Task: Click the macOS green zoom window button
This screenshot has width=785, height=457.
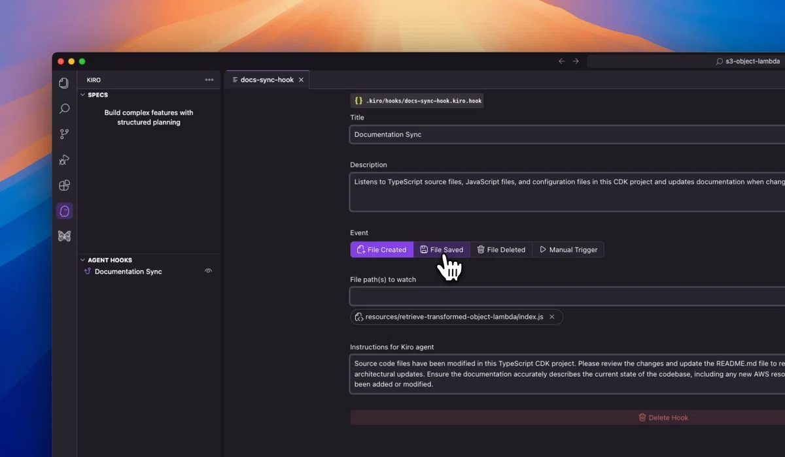Action: point(82,61)
